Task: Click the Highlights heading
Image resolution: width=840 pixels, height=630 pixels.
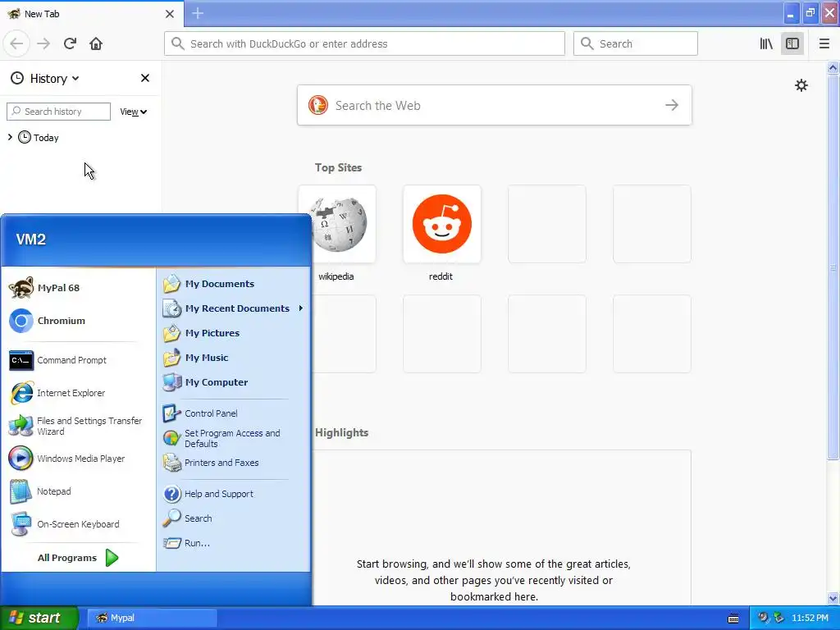Action: coord(341,432)
